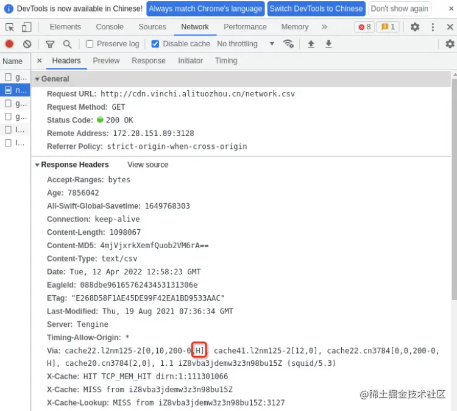The height and width of the screenshot is (411, 457).
Task: Collapse the Response Headers section
Action: click(37, 165)
